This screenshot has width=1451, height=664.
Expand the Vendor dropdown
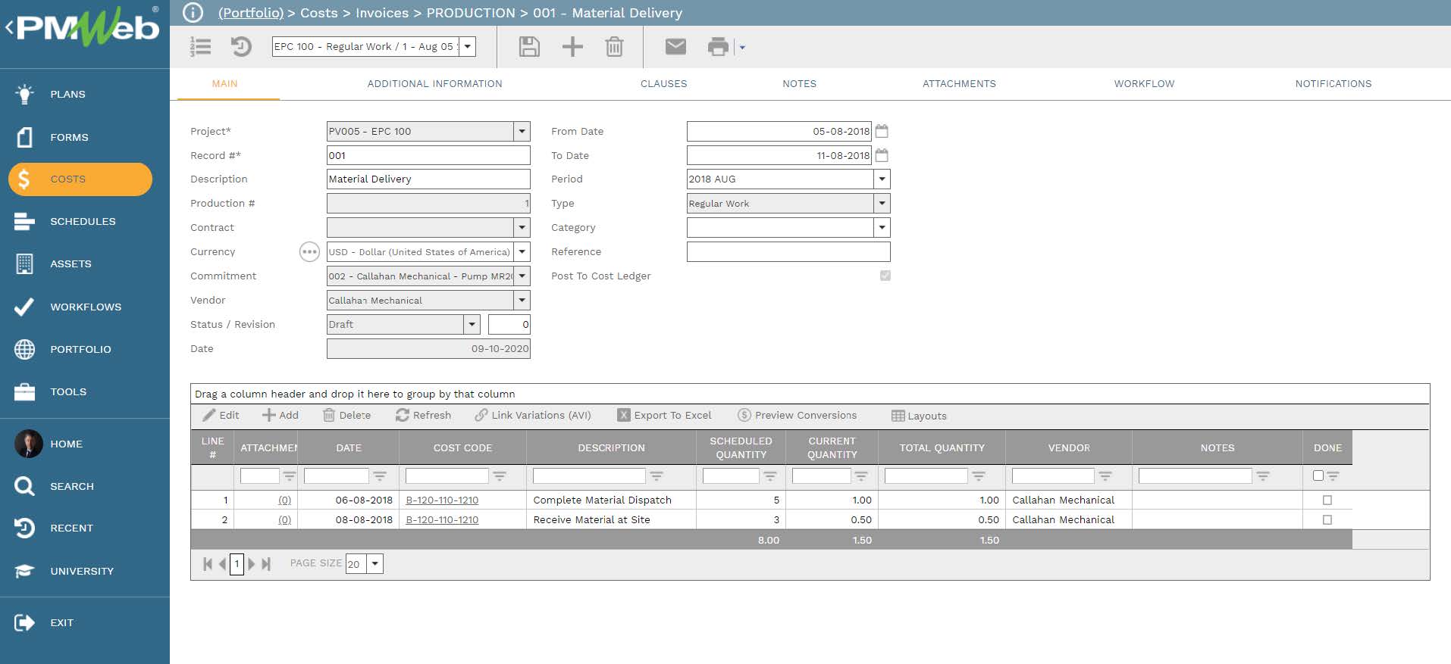pos(522,300)
